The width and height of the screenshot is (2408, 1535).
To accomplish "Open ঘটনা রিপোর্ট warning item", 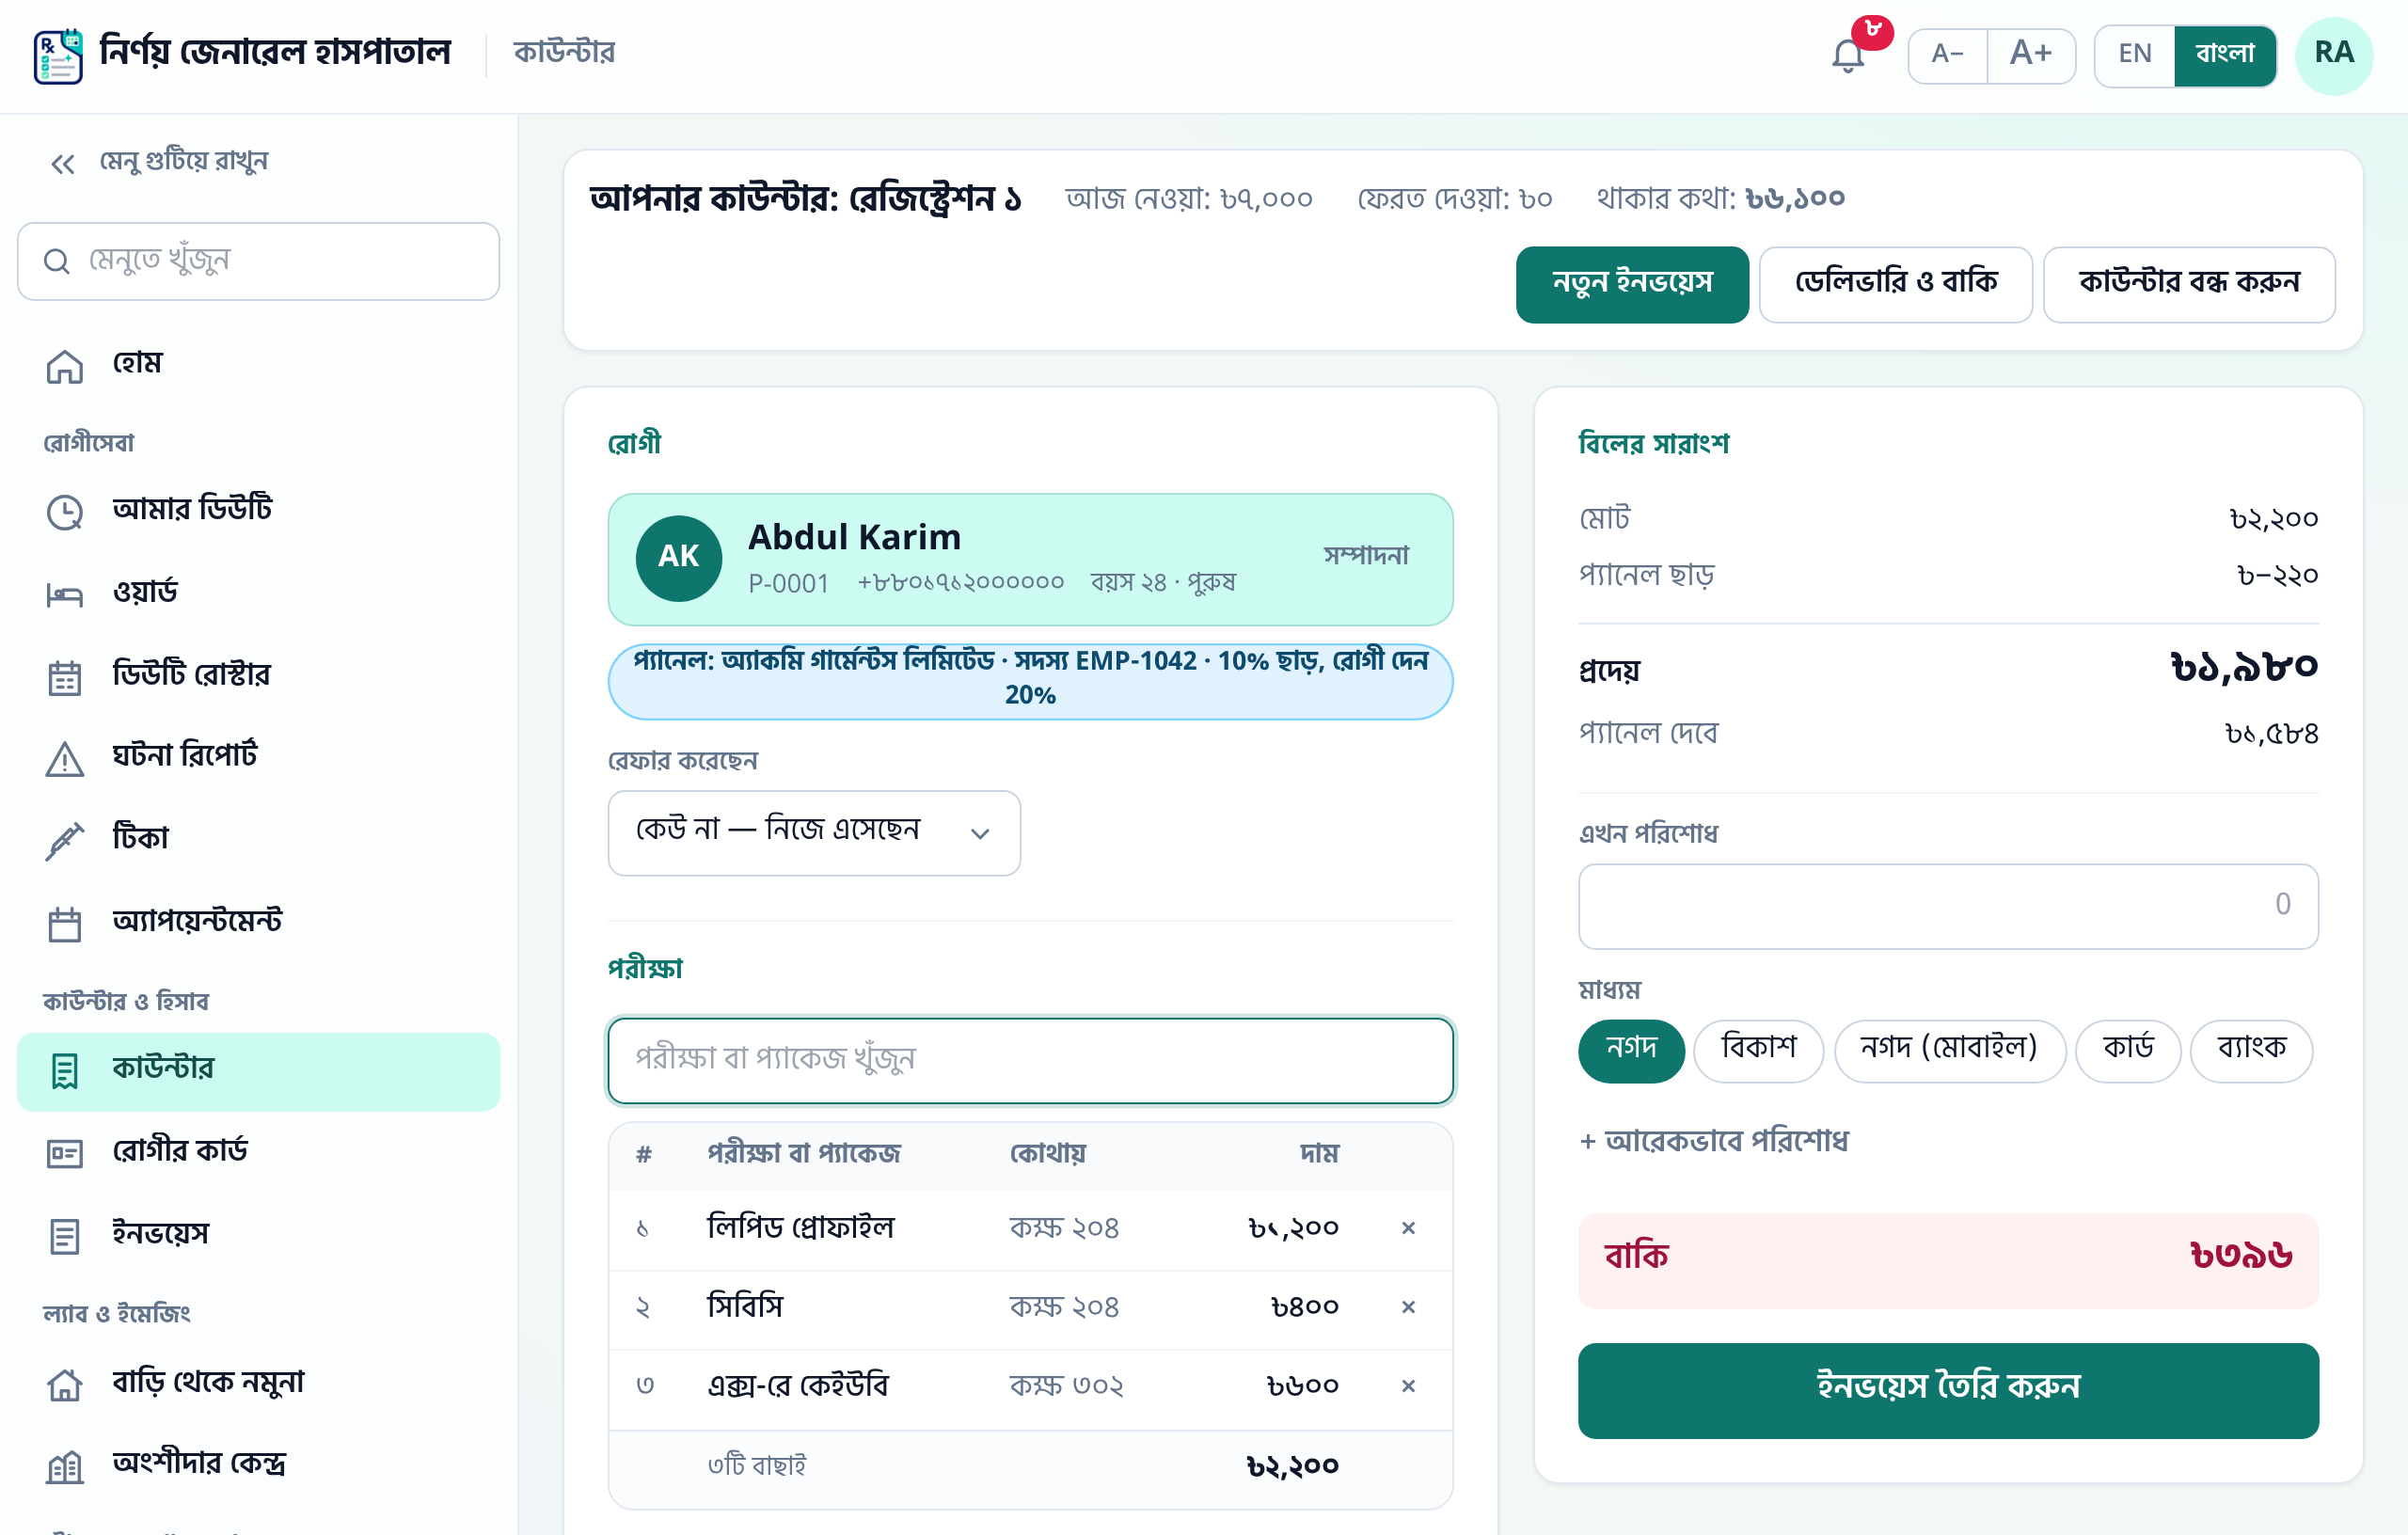I will (258, 757).
